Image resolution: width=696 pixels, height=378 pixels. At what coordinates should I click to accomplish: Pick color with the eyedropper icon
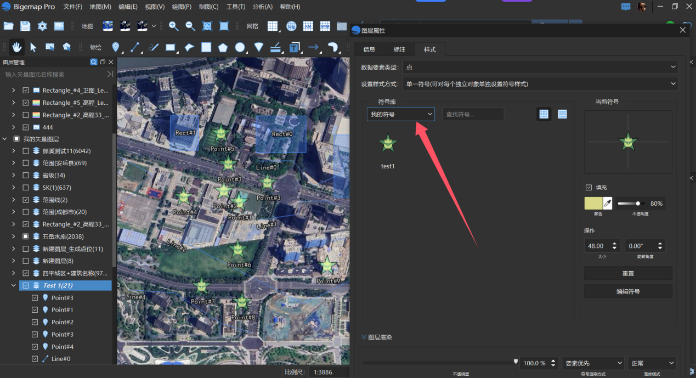(x=608, y=204)
